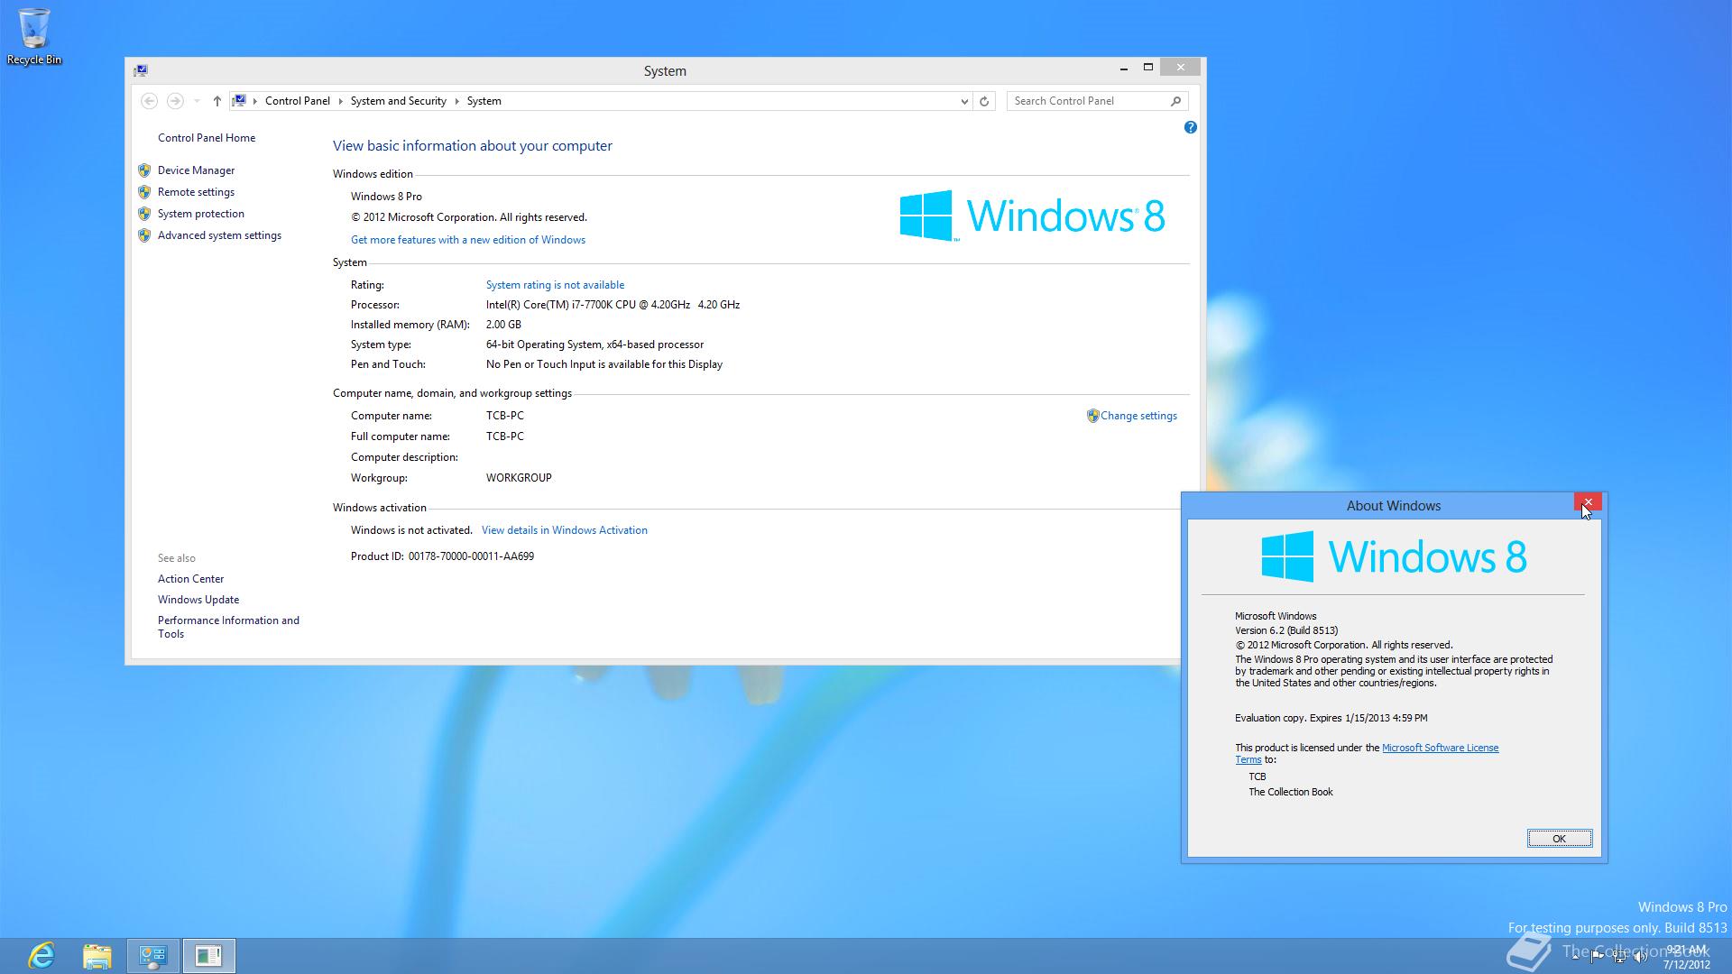Open Device Manager link
The width and height of the screenshot is (1732, 974).
coord(196,170)
